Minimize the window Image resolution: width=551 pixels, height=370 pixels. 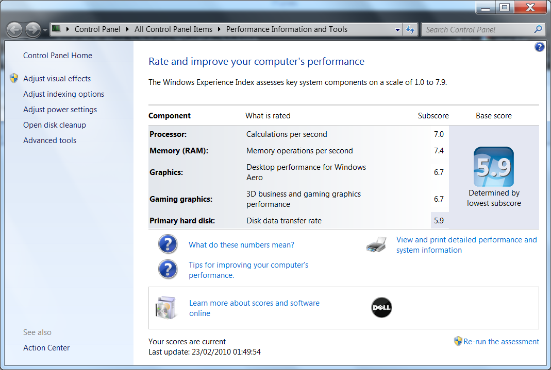tap(486, 7)
